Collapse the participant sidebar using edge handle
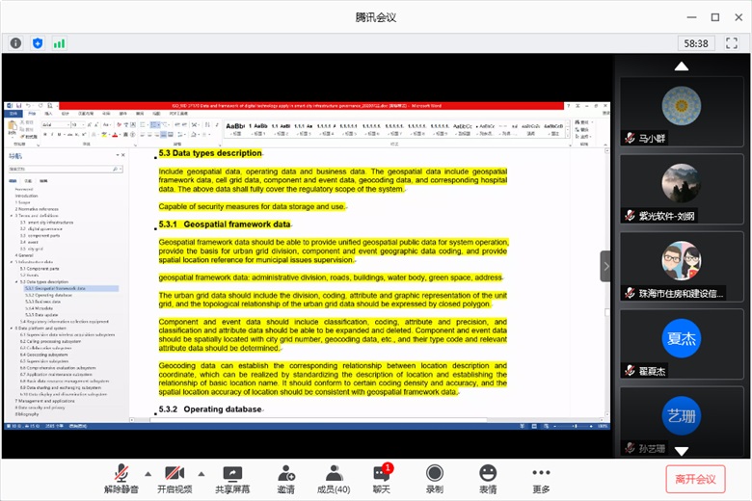The width and height of the screenshot is (752, 501). click(x=605, y=266)
